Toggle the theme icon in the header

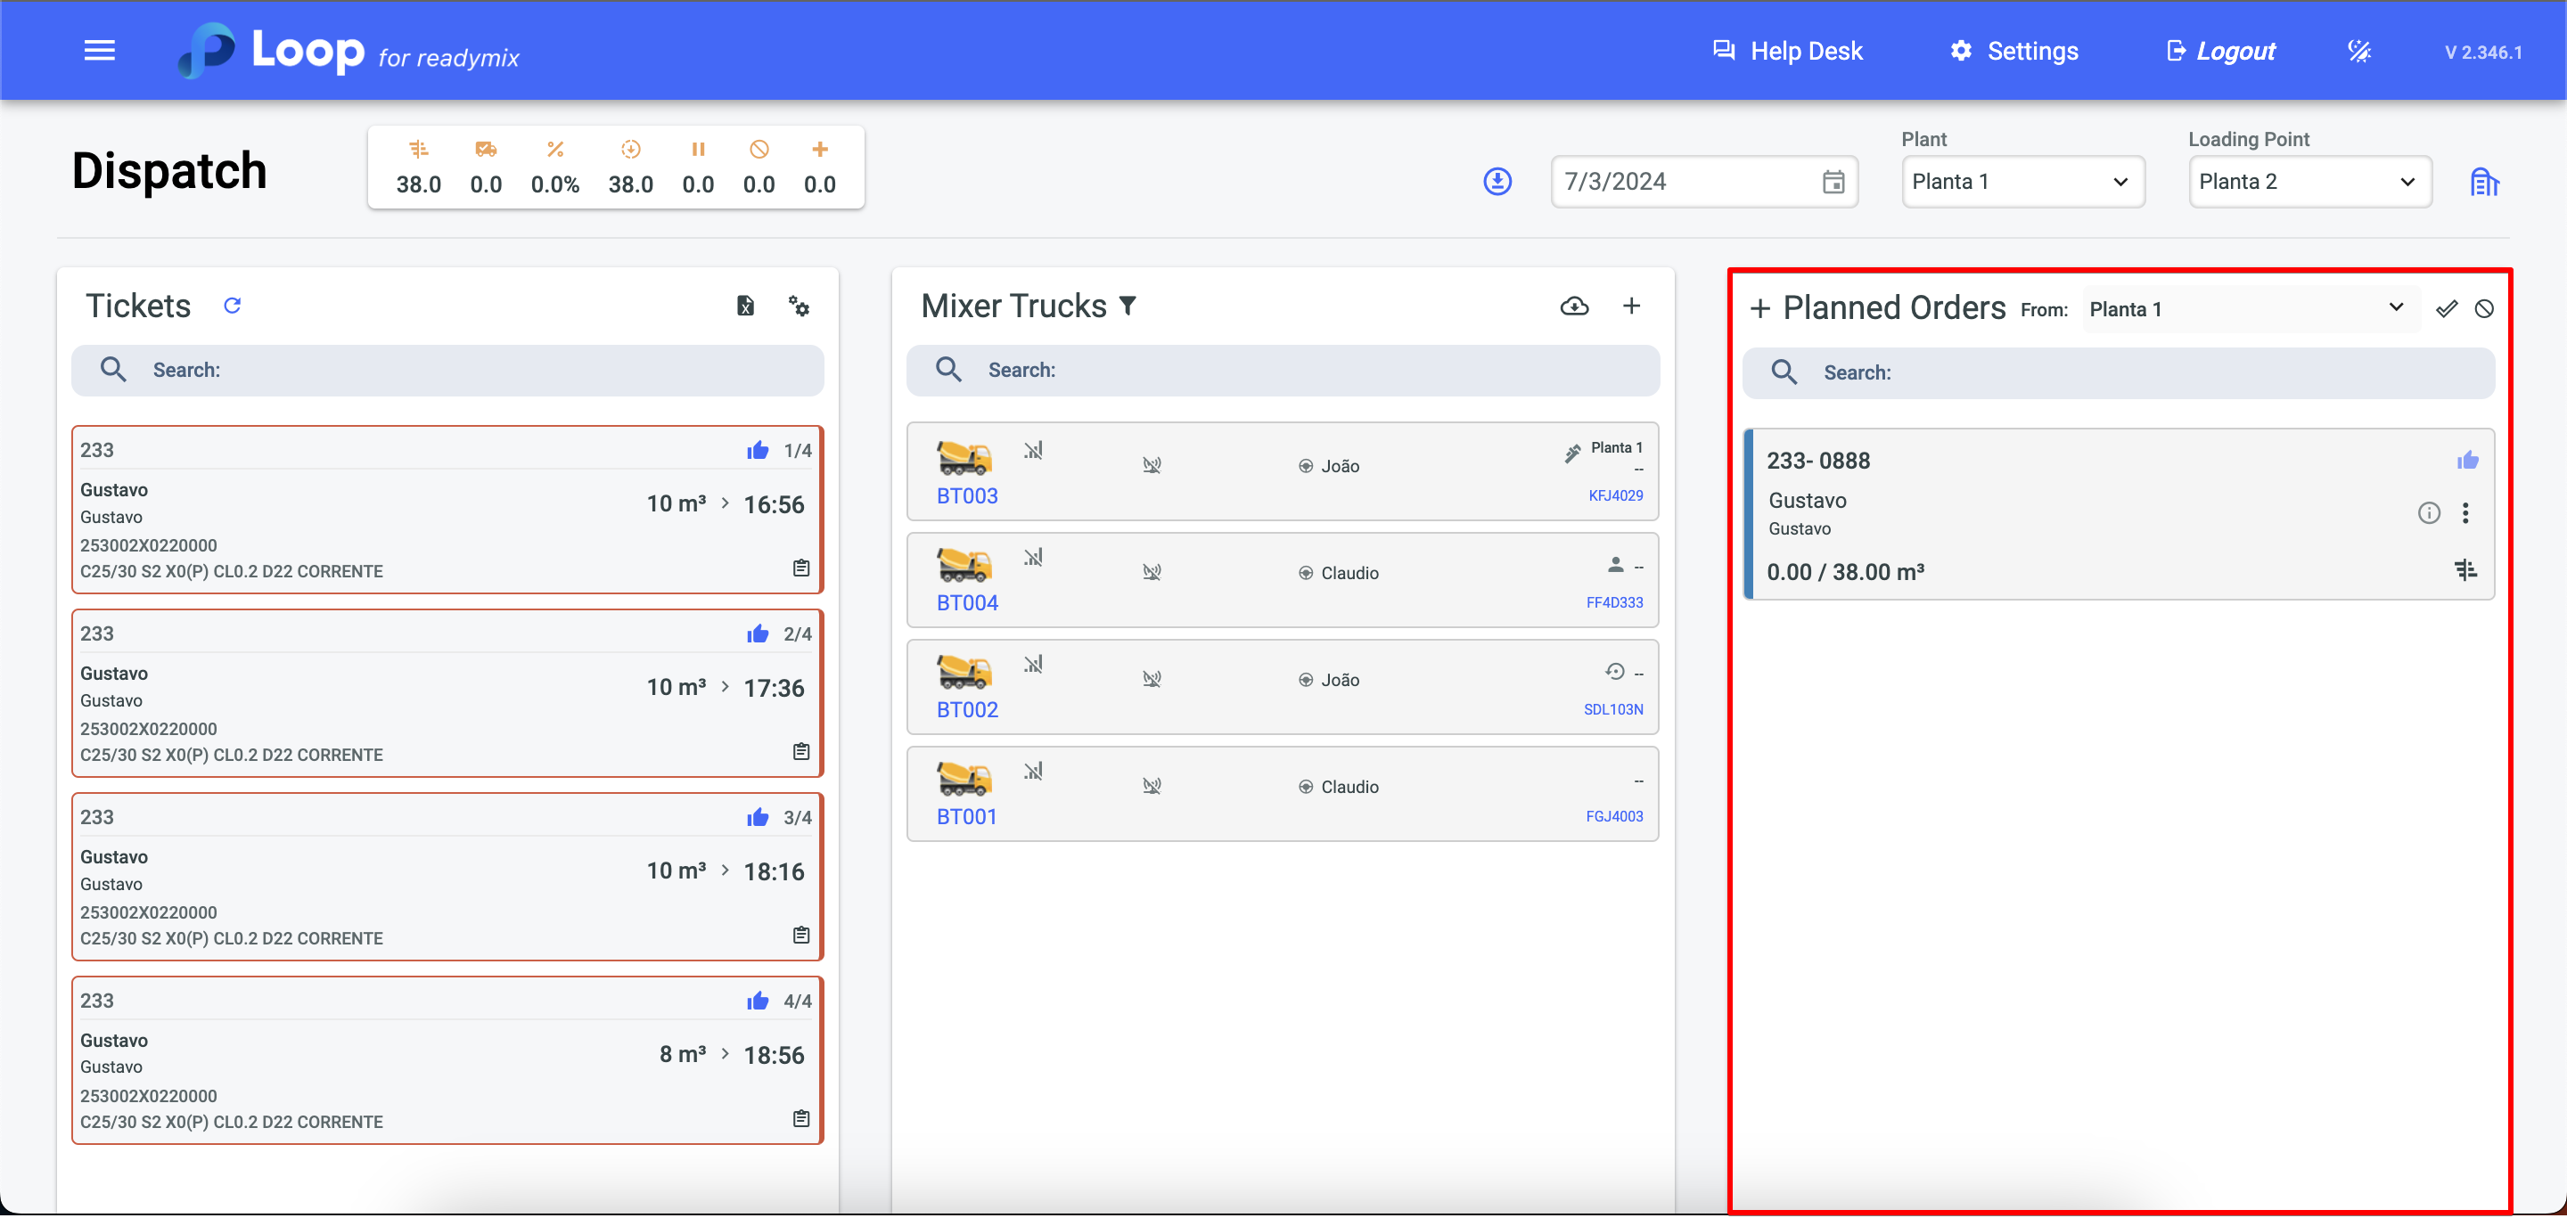(x=2358, y=51)
